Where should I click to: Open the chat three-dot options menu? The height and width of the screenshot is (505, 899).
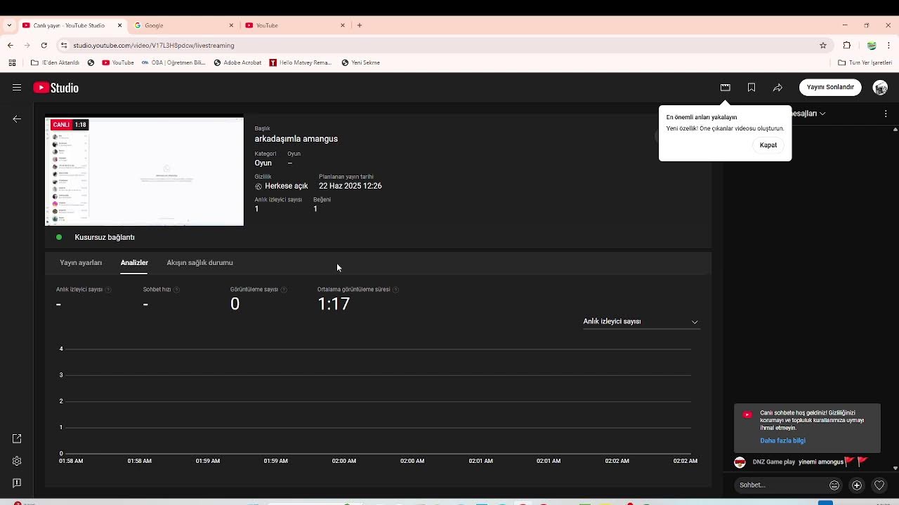886,113
